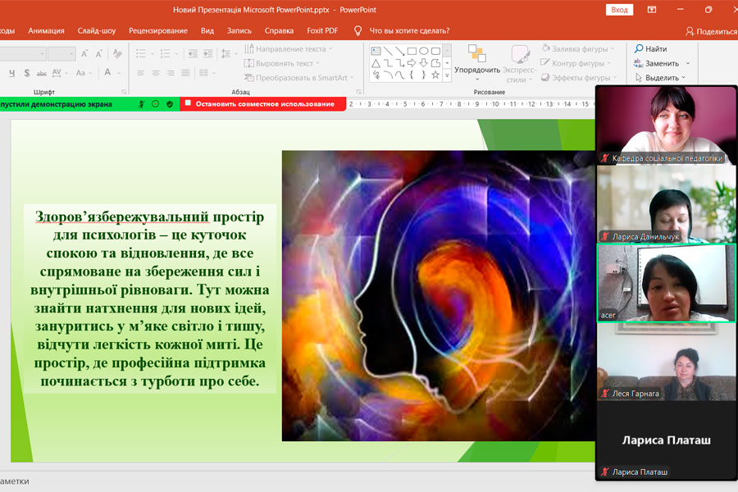Apply underline formatting (Ч)
The width and height of the screenshot is (738, 492).
pos(11,73)
